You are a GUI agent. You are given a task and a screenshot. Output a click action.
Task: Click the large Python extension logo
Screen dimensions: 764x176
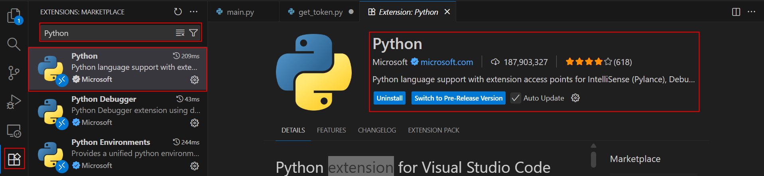click(x=314, y=72)
